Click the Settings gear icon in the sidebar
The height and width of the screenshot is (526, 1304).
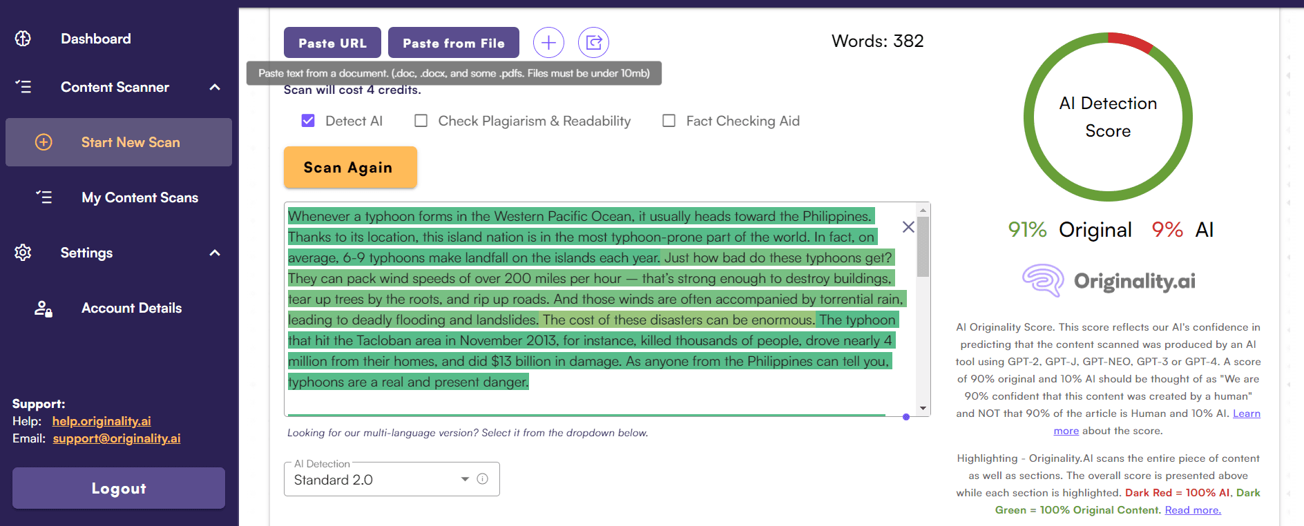click(x=23, y=253)
